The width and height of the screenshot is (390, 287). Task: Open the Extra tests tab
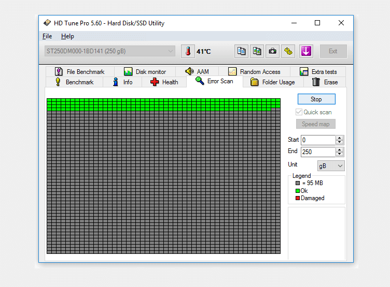318,72
